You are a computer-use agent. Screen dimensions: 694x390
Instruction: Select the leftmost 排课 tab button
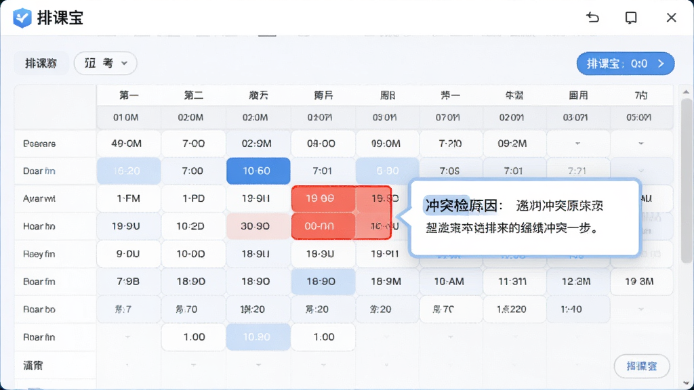tap(41, 63)
